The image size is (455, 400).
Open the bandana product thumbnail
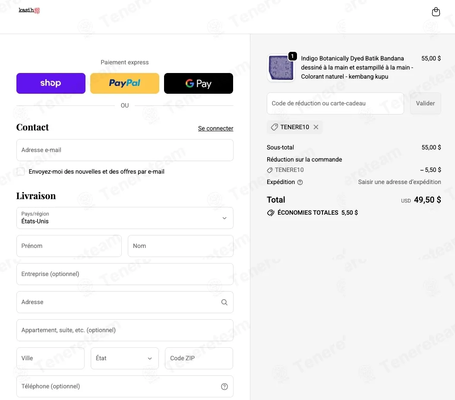point(281,68)
